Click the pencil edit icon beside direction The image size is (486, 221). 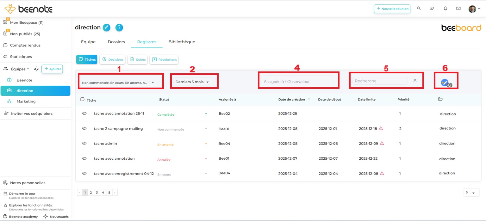107,28
